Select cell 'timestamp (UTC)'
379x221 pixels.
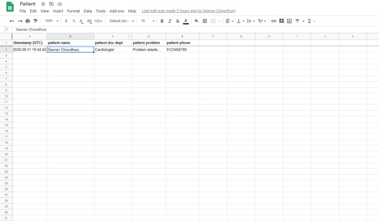click(x=30, y=43)
